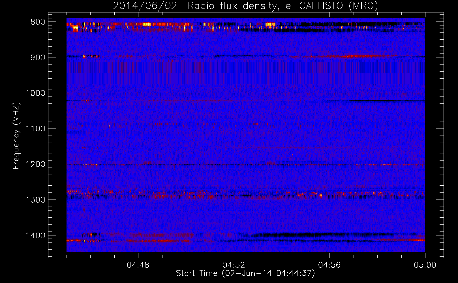
Task: Click the 05:00 time axis label
Action: point(425,265)
